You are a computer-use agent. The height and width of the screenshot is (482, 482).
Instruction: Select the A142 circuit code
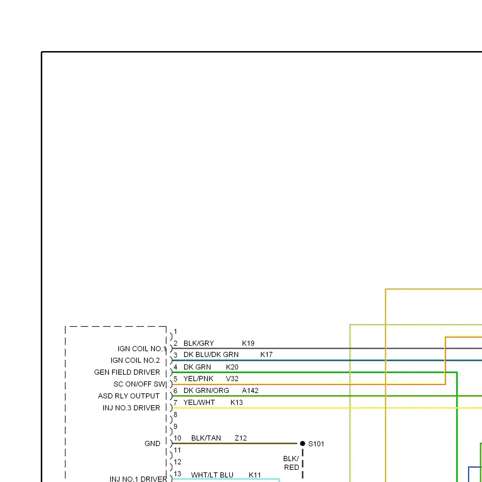coord(250,390)
